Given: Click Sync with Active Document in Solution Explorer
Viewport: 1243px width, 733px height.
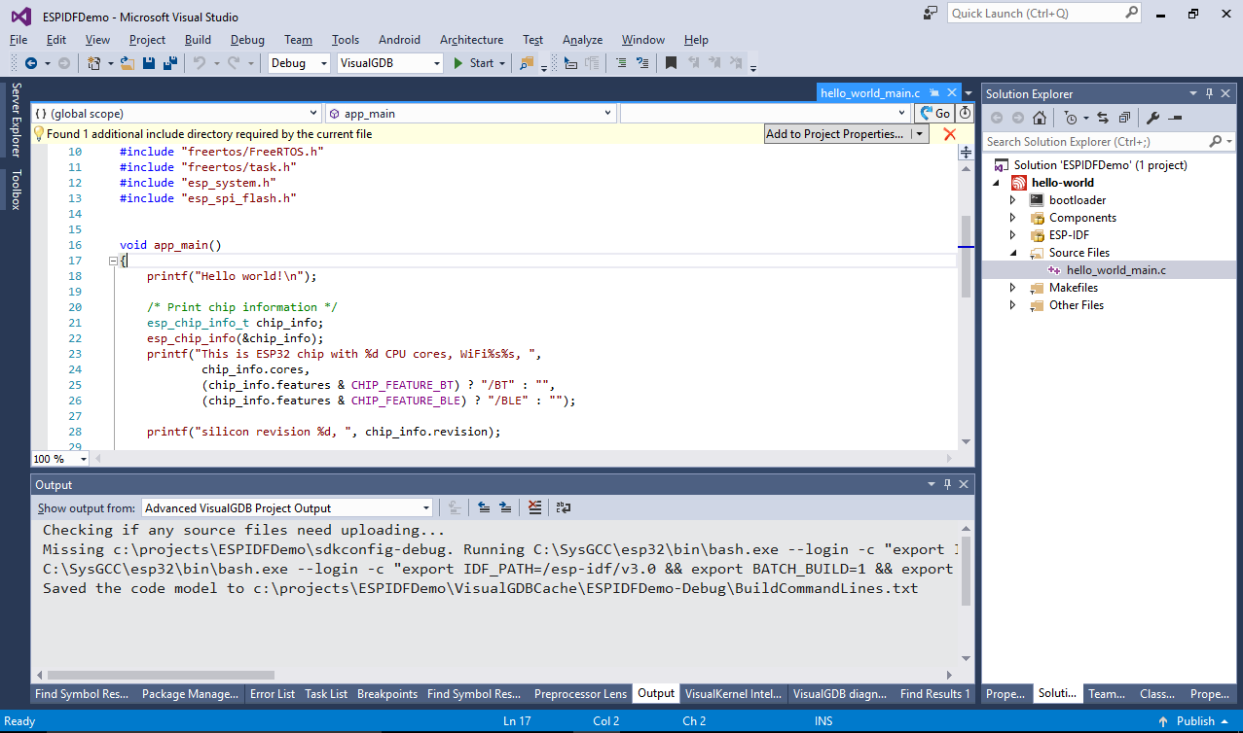Looking at the screenshot, I should tap(1102, 118).
